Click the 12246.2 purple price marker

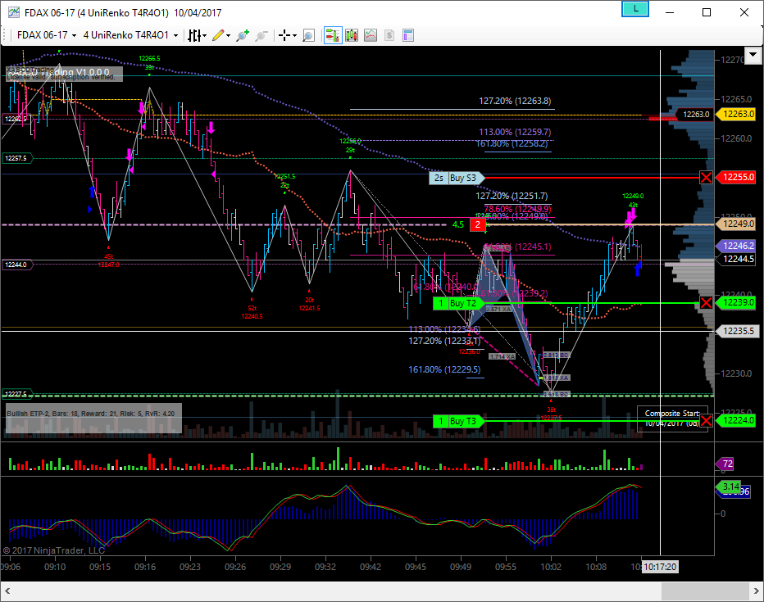point(738,246)
